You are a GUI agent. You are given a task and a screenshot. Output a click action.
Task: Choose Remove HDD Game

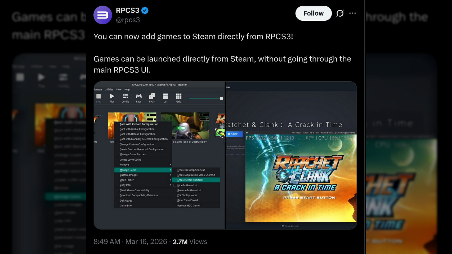point(196,206)
